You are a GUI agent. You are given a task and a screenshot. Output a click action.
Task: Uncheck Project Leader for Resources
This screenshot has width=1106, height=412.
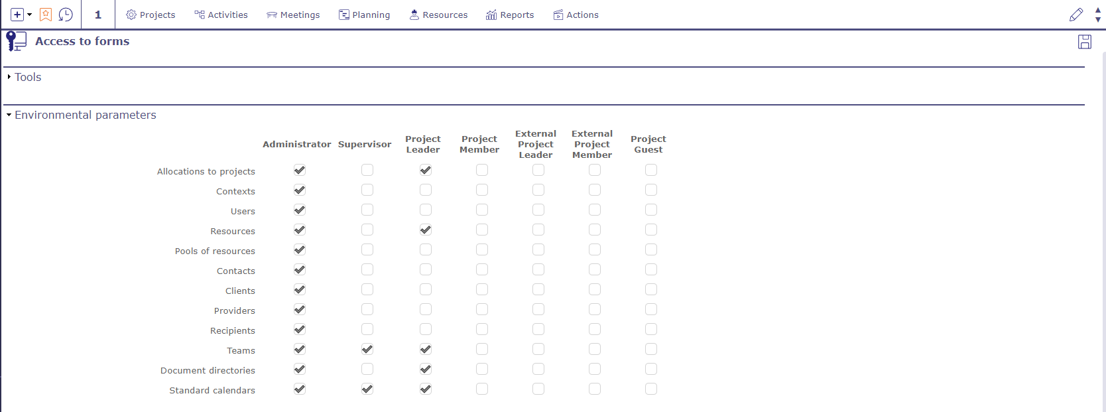click(426, 230)
